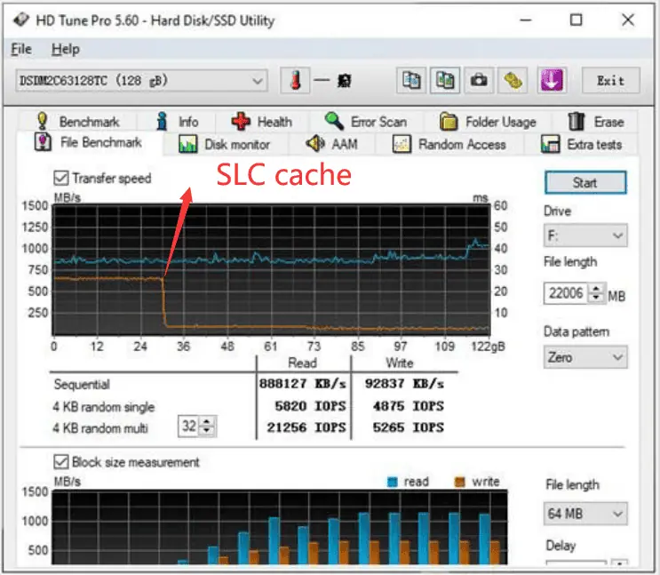Open the File menu
The width and height of the screenshot is (660, 575).
[x=21, y=49]
